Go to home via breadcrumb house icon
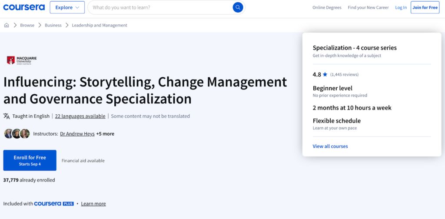The width and height of the screenshot is (445, 219). [x=7, y=25]
